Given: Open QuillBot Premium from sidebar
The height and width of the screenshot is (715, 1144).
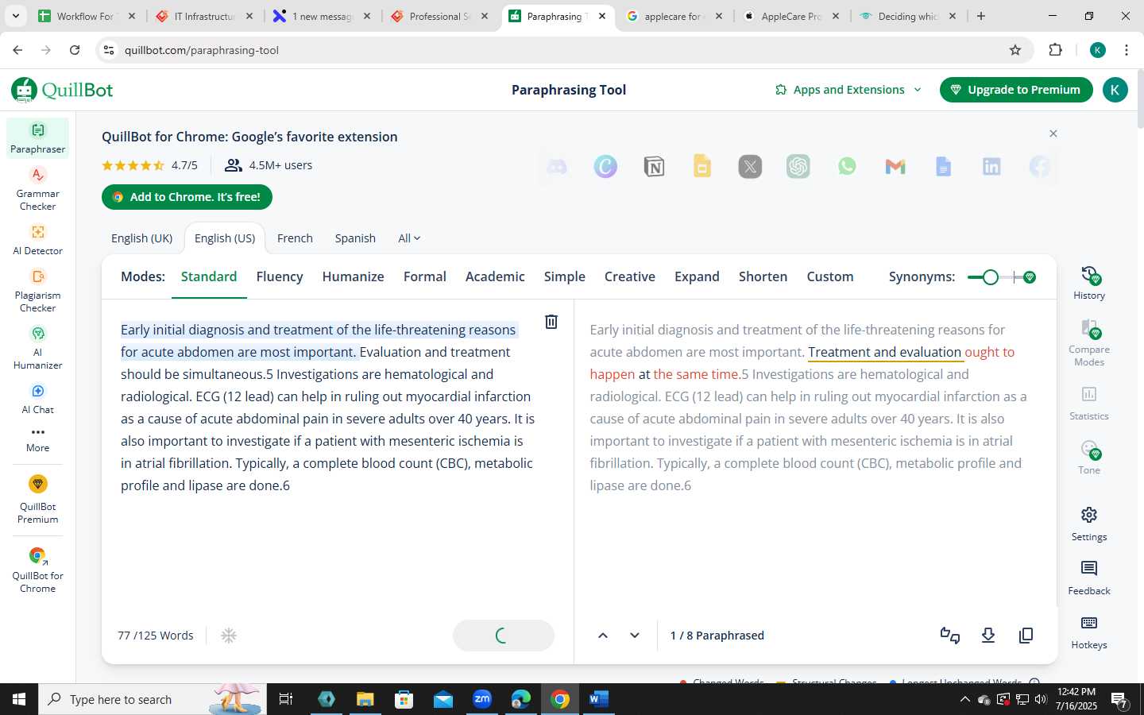Looking at the screenshot, I should 37,500.
